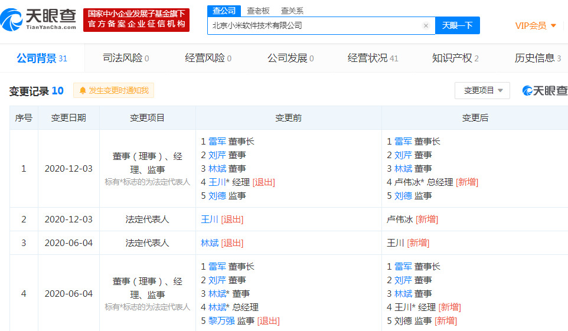Click 法定代表人 in row 2
The image size is (568, 331).
coord(147,219)
